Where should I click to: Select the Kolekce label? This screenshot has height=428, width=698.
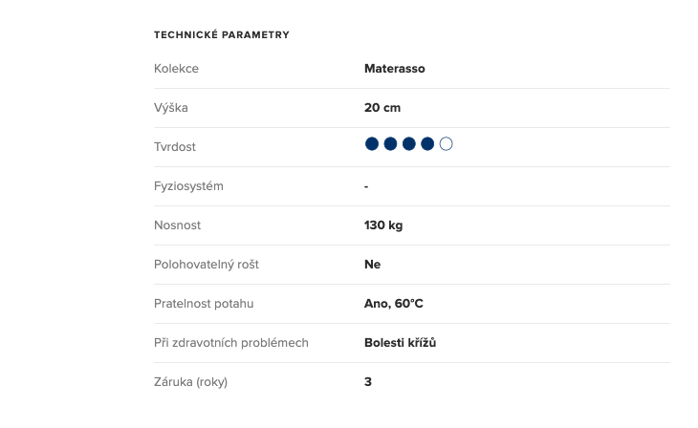(x=176, y=69)
